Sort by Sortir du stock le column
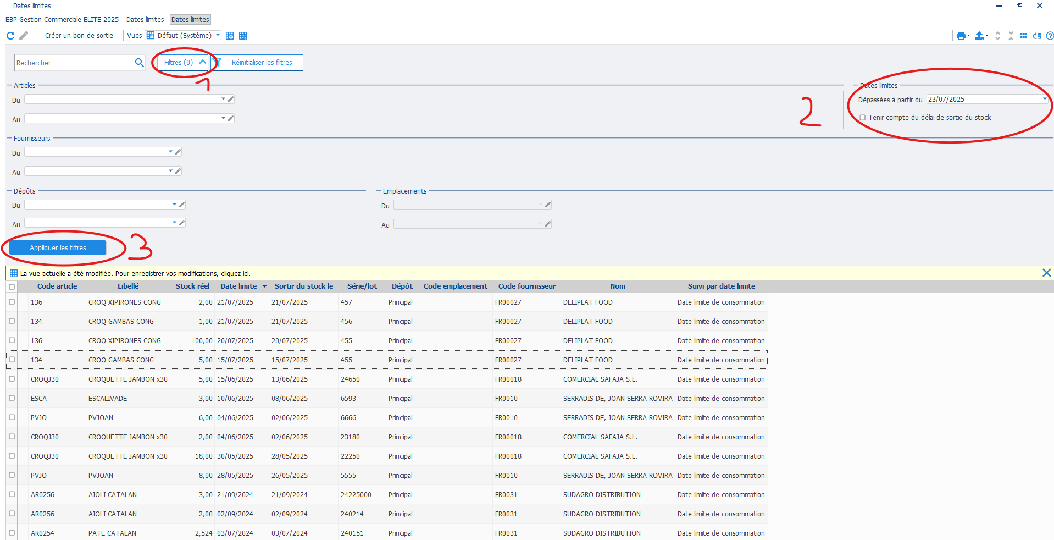Image resolution: width=1054 pixels, height=540 pixels. pyautogui.click(x=304, y=286)
